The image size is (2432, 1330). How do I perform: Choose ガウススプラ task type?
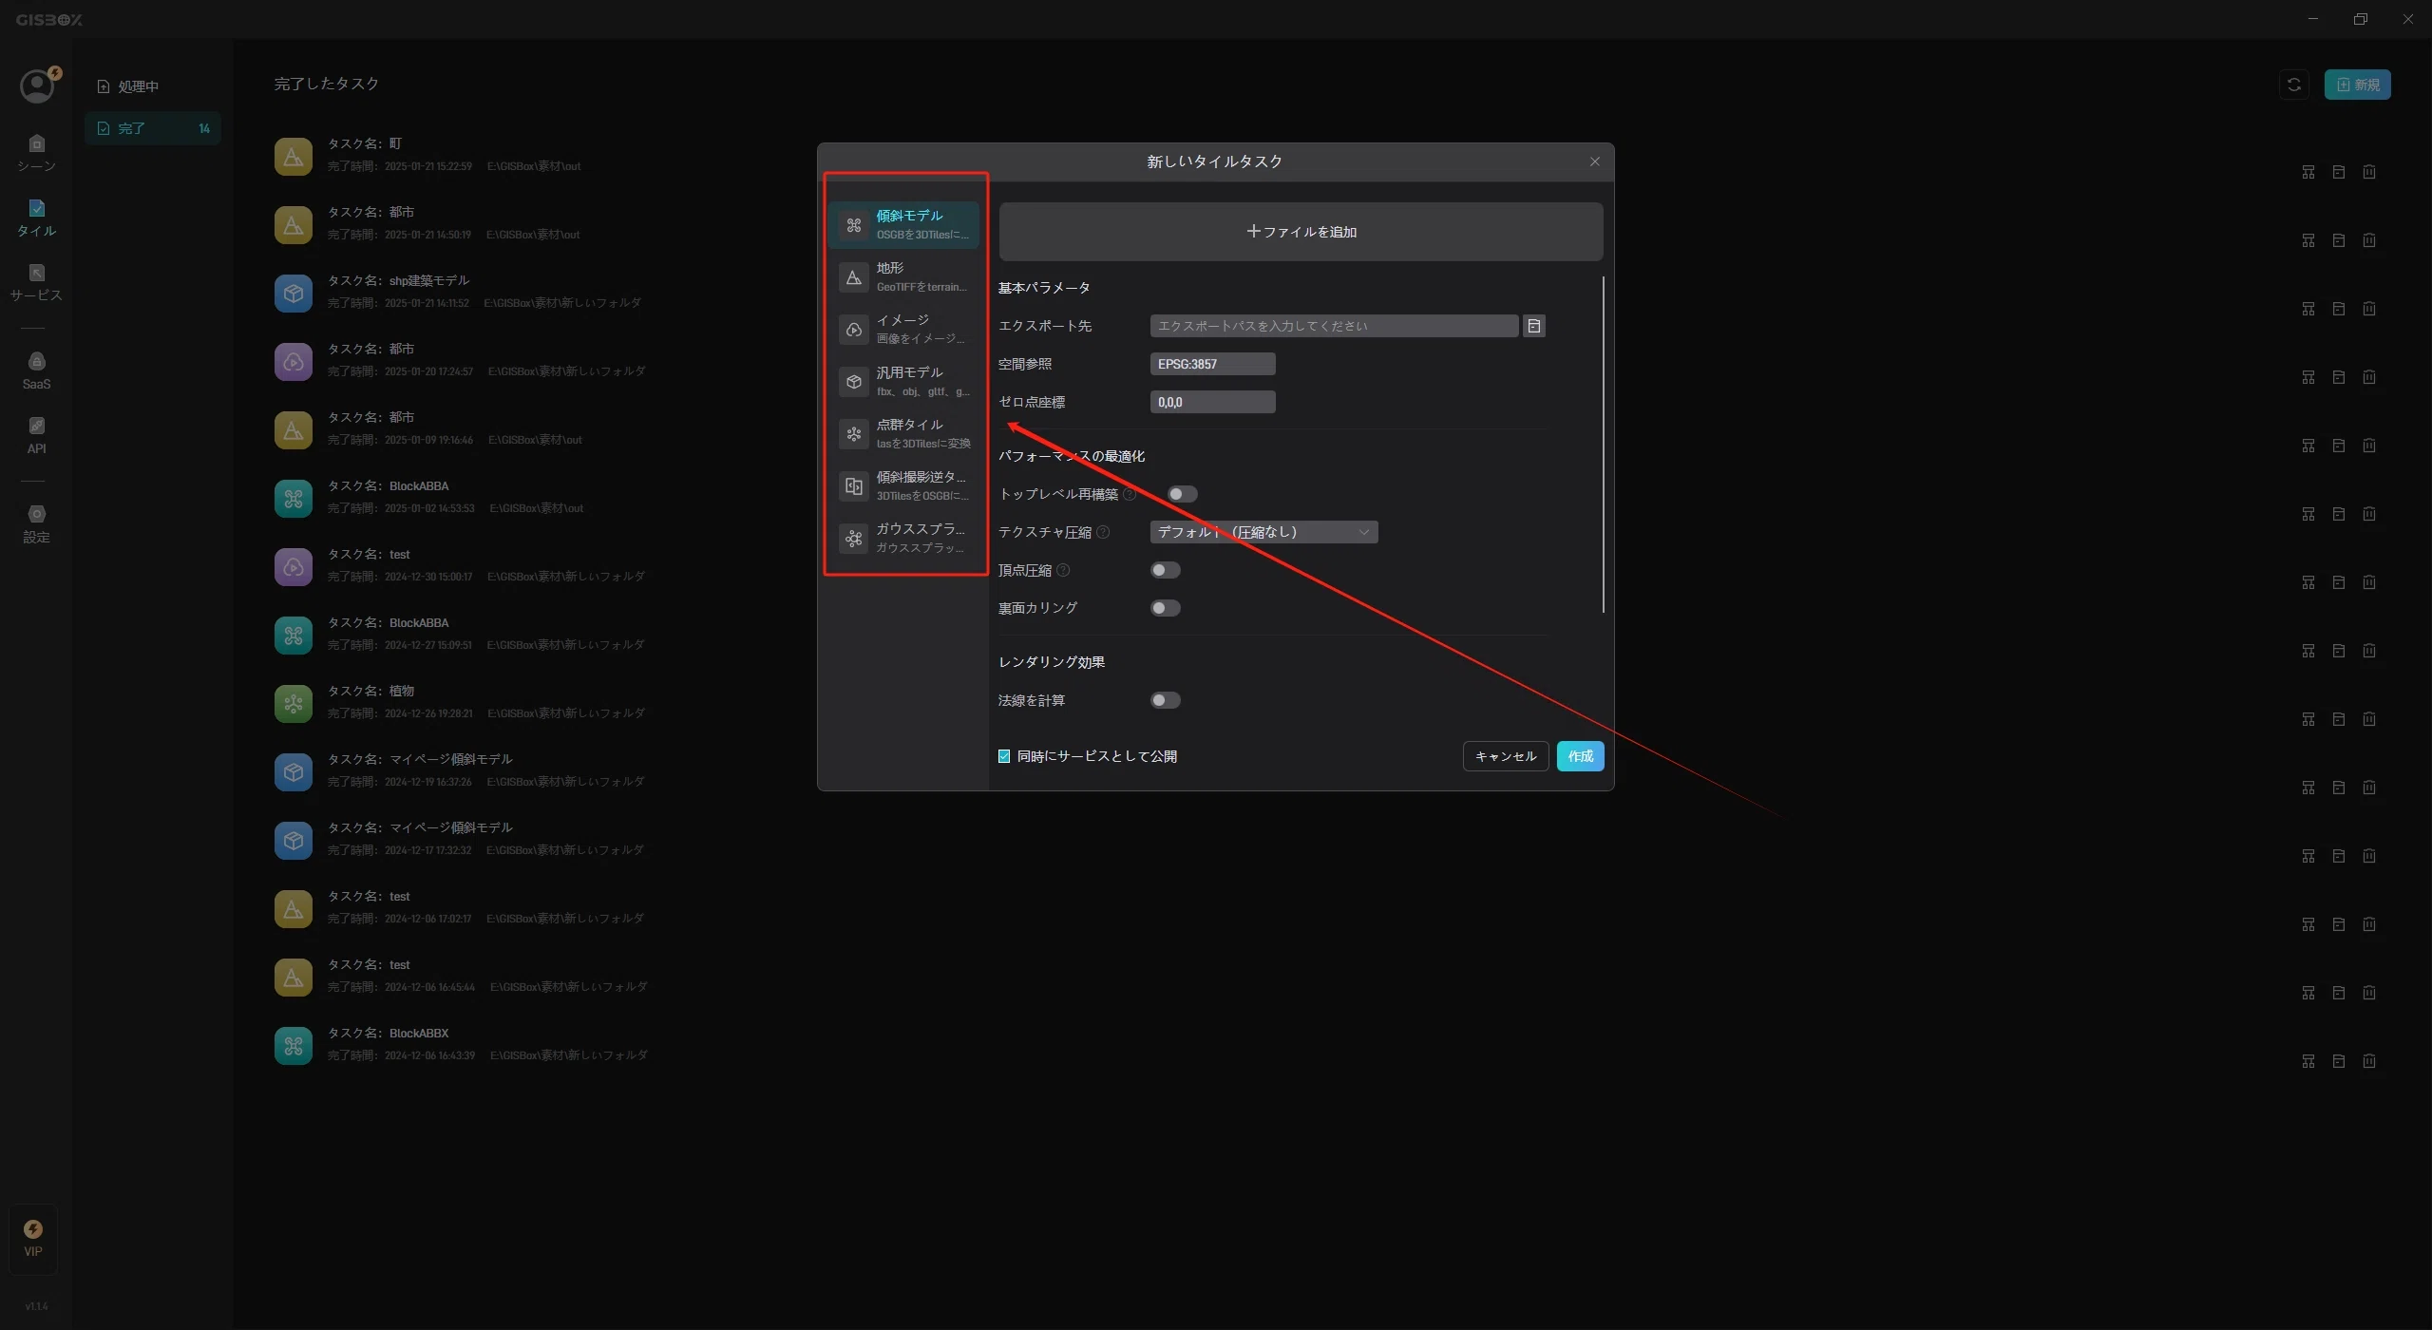coord(903,539)
